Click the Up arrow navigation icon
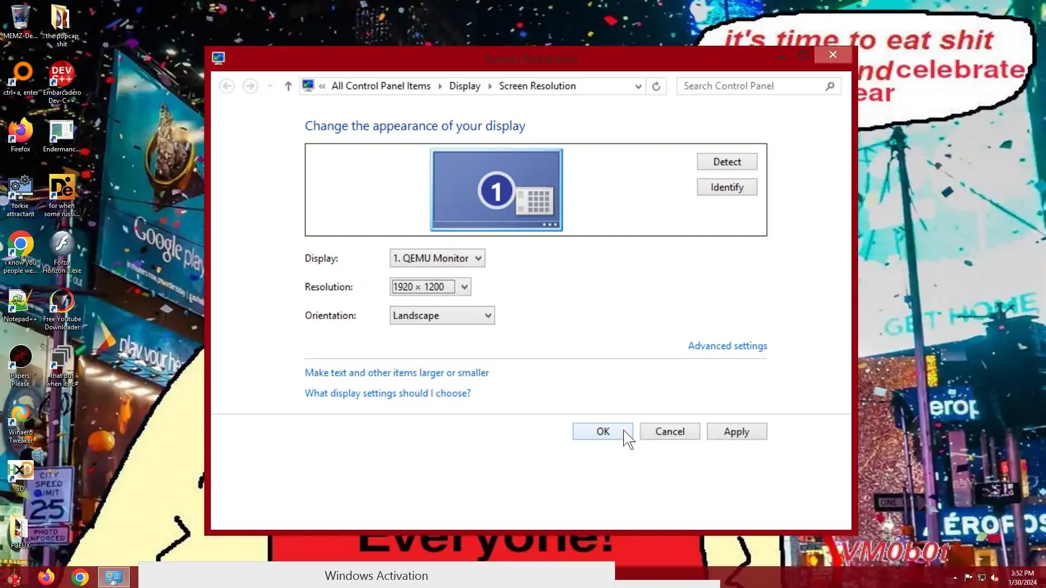This screenshot has width=1046, height=588. [x=288, y=86]
